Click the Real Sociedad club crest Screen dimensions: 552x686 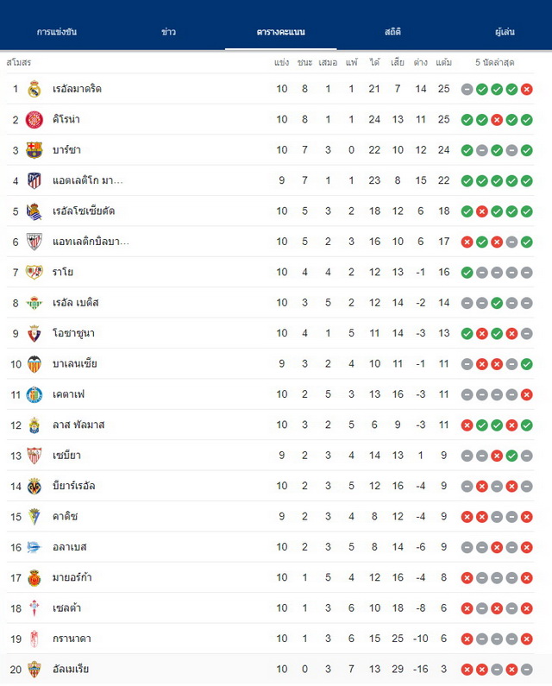coord(34,211)
